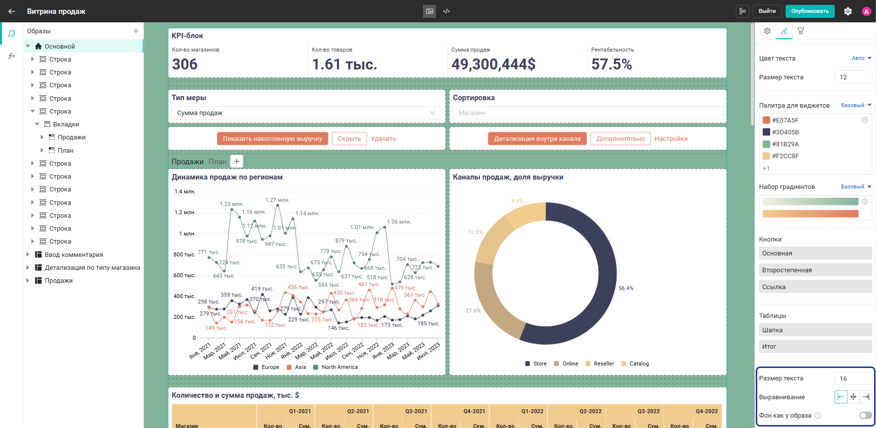Open the gear settings tab in right panel
876x428 pixels.
pyautogui.click(x=767, y=31)
